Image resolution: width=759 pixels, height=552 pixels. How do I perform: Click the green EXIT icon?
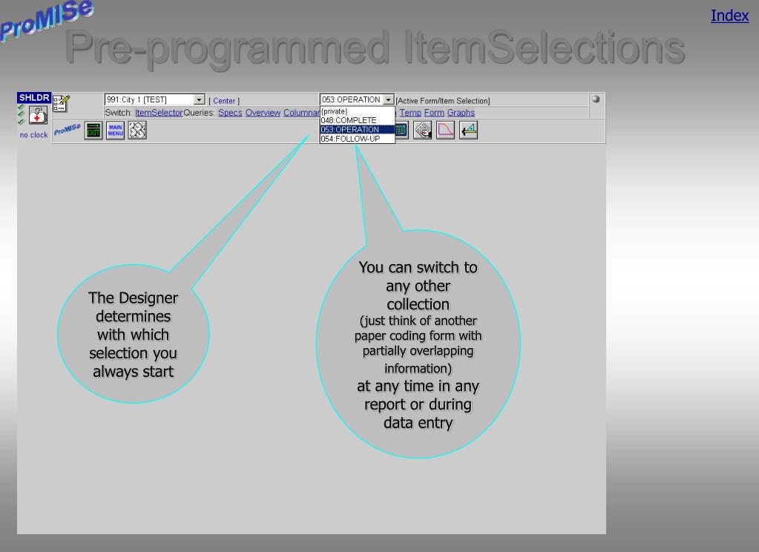pyautogui.click(x=93, y=131)
